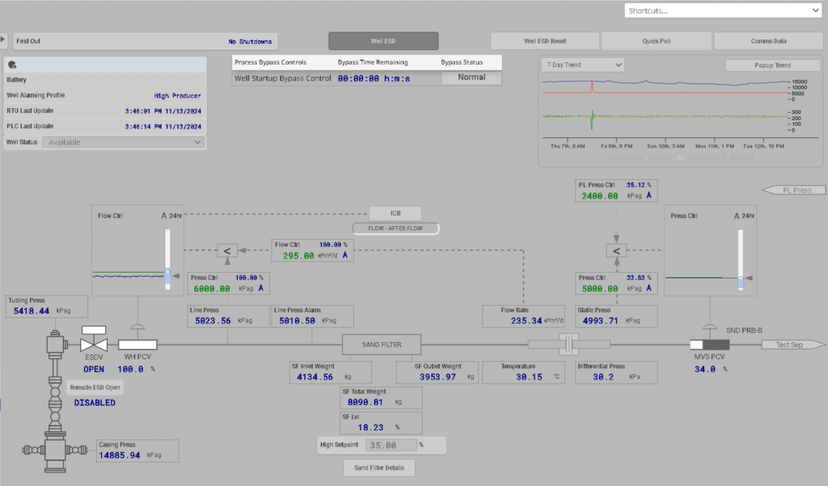Click the Battery status icon
The height and width of the screenshot is (486, 828).
coord(11,65)
